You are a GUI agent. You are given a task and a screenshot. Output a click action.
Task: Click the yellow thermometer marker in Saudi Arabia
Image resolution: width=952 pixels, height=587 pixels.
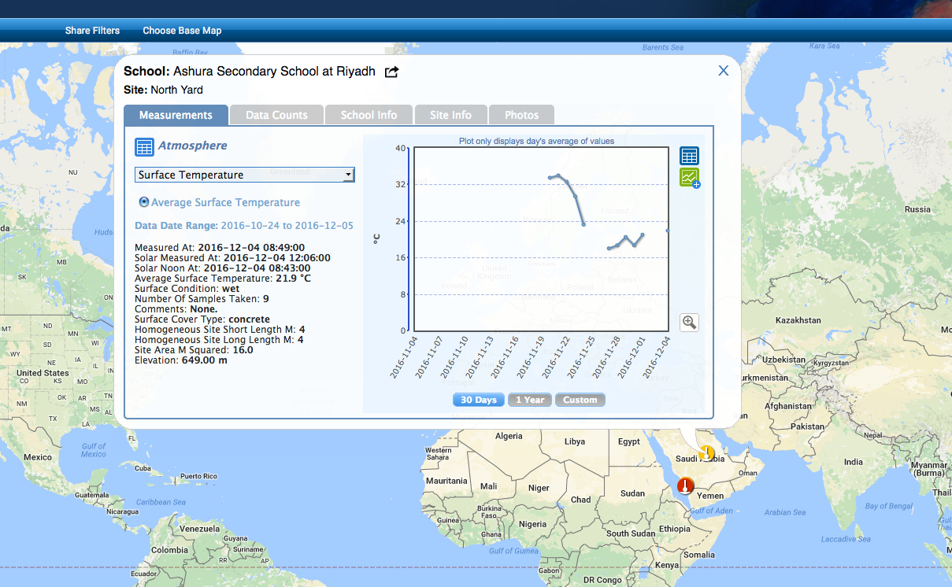707,452
